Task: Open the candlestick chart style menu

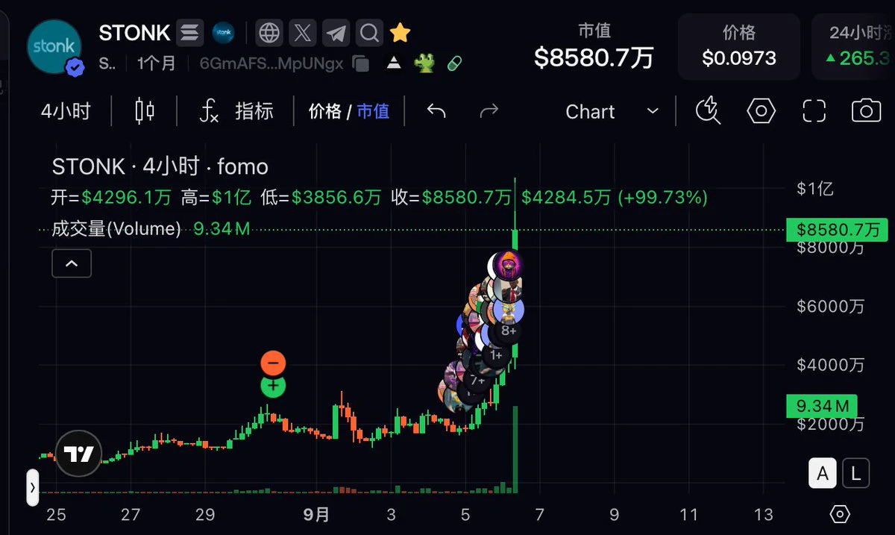Action: click(x=145, y=112)
